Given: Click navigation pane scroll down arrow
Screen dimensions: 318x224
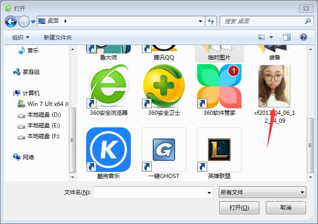Looking at the screenshot, I should point(73,177).
